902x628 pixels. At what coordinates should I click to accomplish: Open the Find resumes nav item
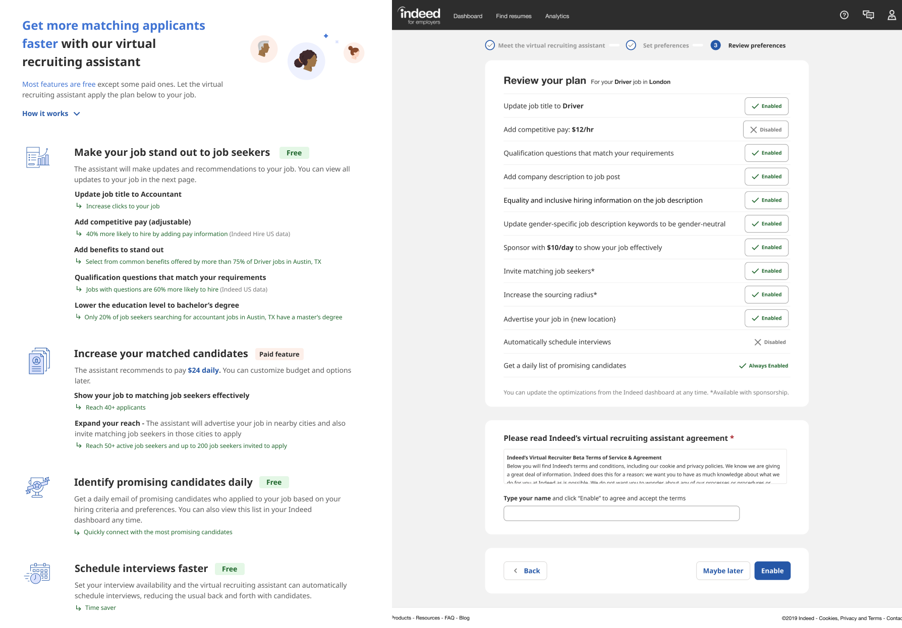(514, 16)
